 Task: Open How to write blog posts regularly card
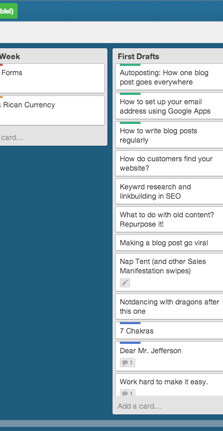point(169,135)
